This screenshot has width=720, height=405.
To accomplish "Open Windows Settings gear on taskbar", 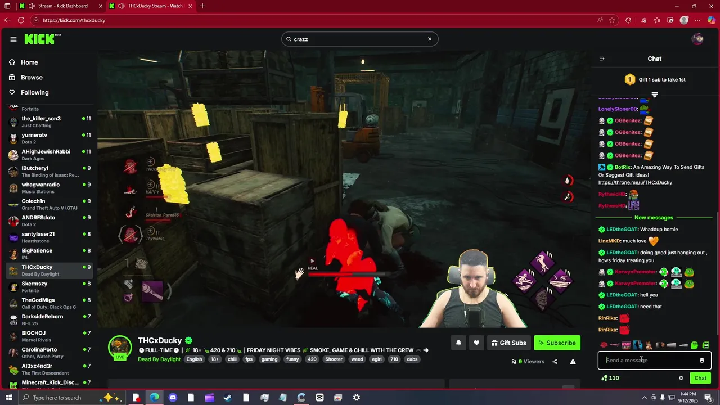I will click(357, 398).
